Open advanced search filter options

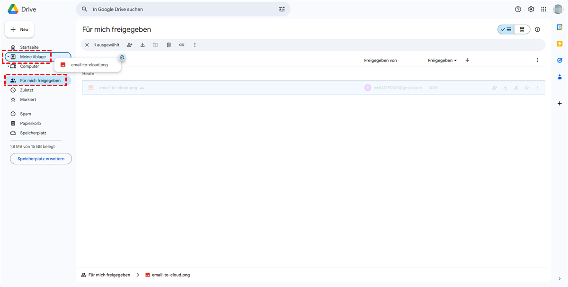[282, 9]
